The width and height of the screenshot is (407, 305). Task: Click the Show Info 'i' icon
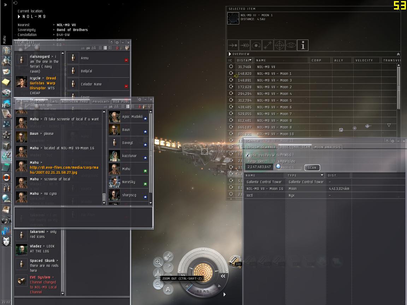tap(303, 45)
